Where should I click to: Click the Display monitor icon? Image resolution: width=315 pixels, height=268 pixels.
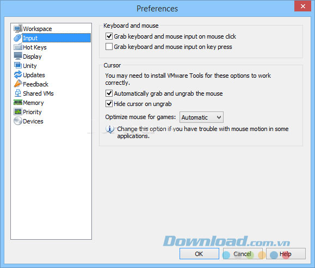18,56
